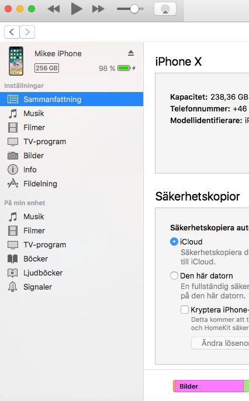This screenshot has height=401, width=249.
Task: Click the play button
Action: click(x=76, y=9)
